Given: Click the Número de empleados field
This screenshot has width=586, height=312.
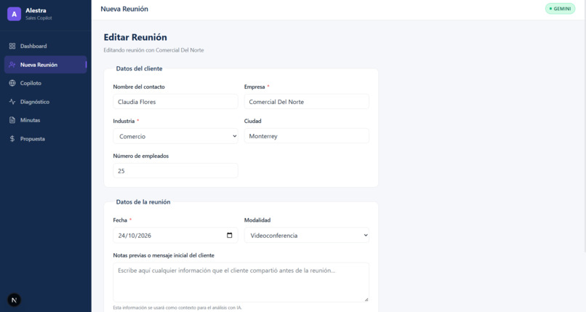Looking at the screenshot, I should [175, 171].
